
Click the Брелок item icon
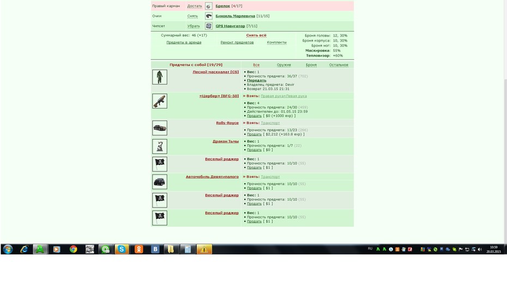click(209, 6)
